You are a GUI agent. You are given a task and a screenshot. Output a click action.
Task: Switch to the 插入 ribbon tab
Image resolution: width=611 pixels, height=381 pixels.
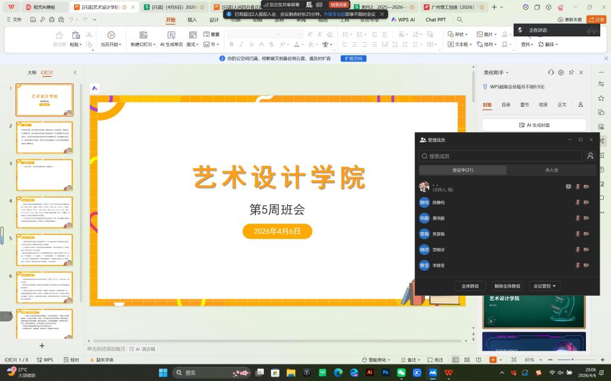pos(192,20)
